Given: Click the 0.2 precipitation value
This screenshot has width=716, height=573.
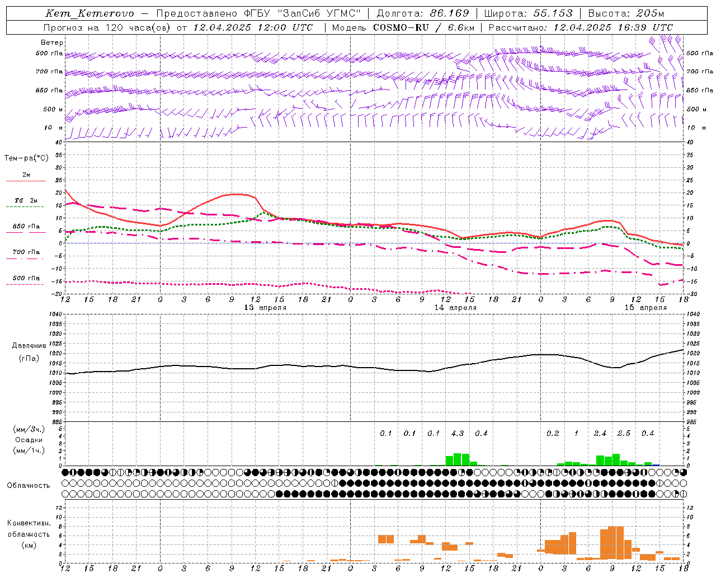Looking at the screenshot, I should tap(553, 434).
